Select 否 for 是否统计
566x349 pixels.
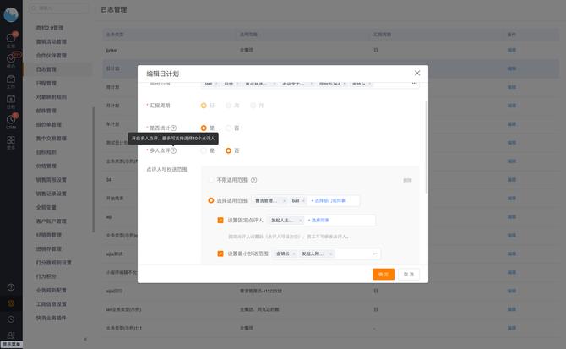tap(228, 128)
